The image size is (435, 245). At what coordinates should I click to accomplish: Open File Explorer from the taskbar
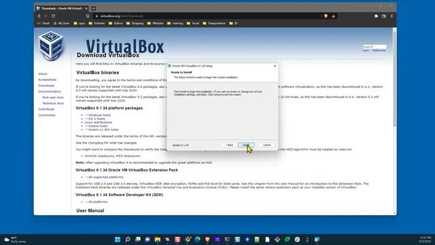(158, 240)
